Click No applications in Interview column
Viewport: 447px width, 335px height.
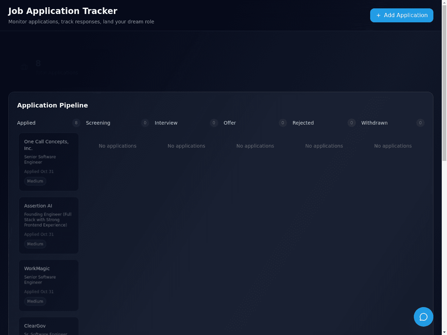[186, 146]
